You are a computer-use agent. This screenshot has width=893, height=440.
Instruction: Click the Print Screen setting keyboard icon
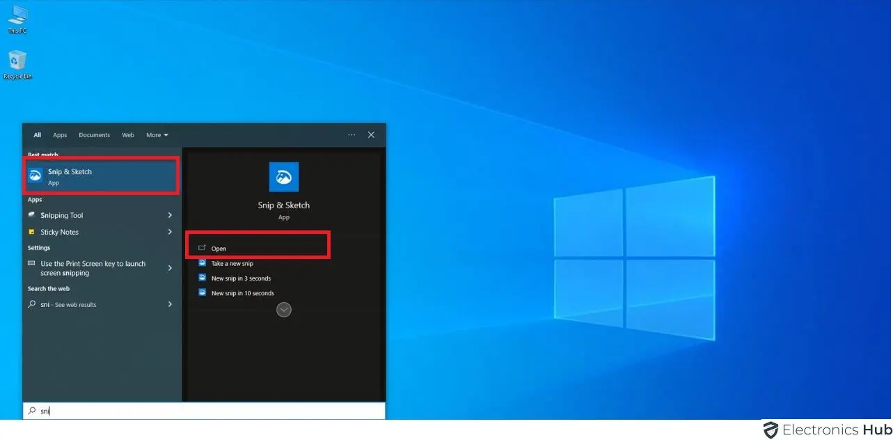(31, 263)
